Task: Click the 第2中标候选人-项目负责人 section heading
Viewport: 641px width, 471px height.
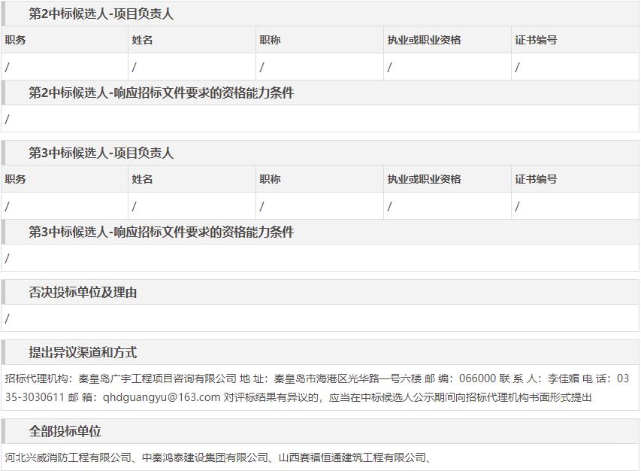Action: pyautogui.click(x=101, y=14)
